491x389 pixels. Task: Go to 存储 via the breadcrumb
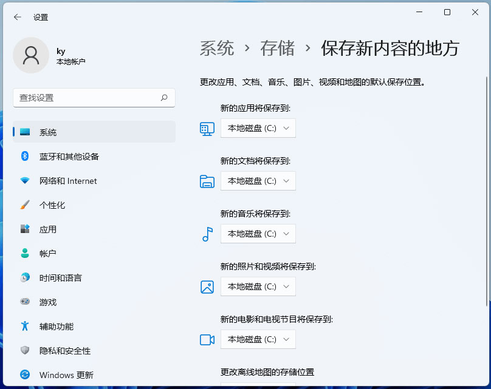[277, 49]
